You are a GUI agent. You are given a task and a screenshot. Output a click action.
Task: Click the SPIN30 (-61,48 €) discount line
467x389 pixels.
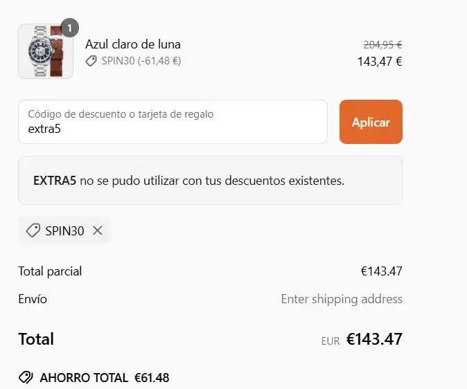point(141,61)
